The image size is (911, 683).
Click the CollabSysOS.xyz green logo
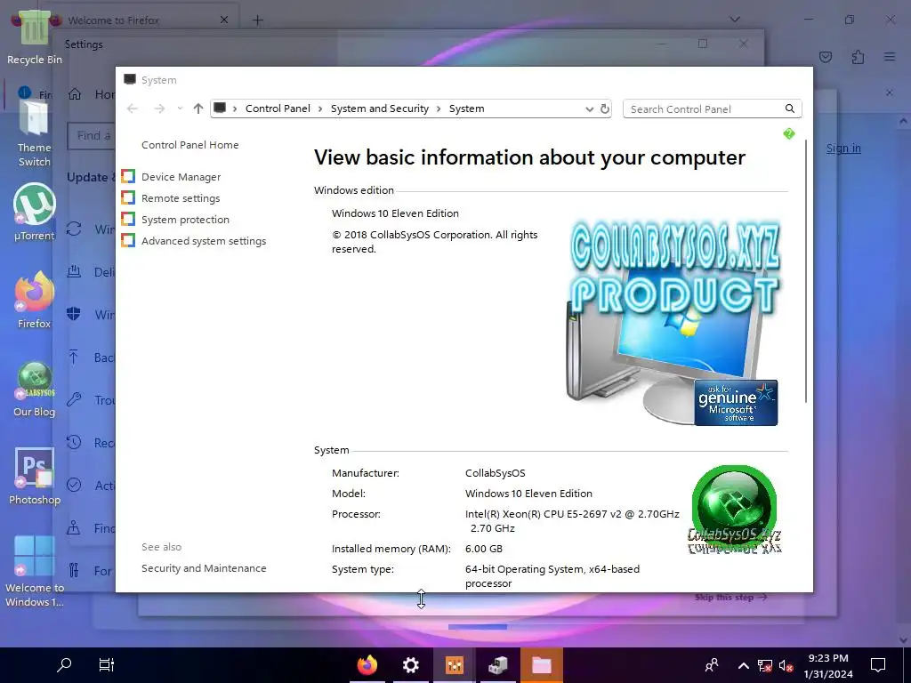click(x=734, y=510)
